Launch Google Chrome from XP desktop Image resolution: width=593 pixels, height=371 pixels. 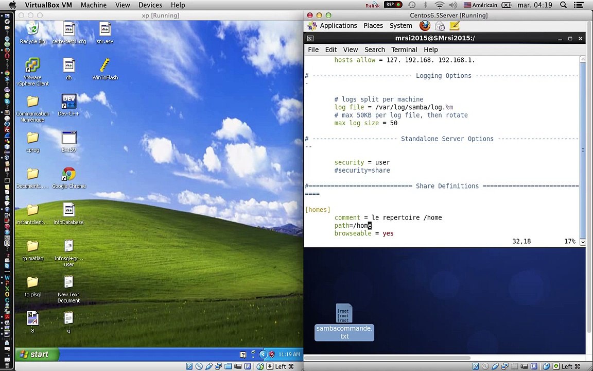pyautogui.click(x=69, y=178)
